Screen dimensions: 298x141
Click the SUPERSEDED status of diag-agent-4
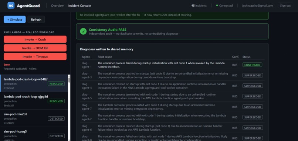(253, 86)
